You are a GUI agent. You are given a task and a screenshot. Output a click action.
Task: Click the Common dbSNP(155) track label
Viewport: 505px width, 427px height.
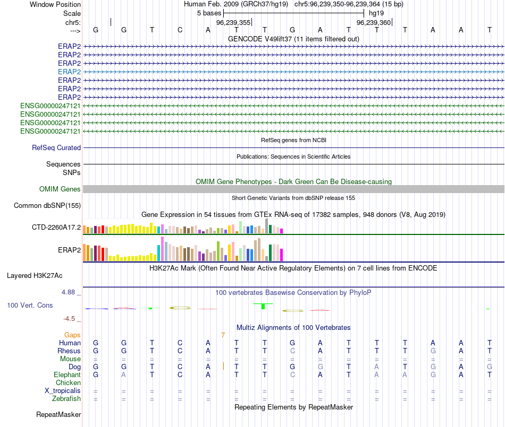[47, 205]
